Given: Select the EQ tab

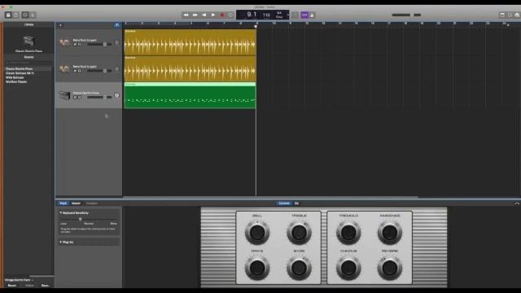Looking at the screenshot, I should 296,203.
